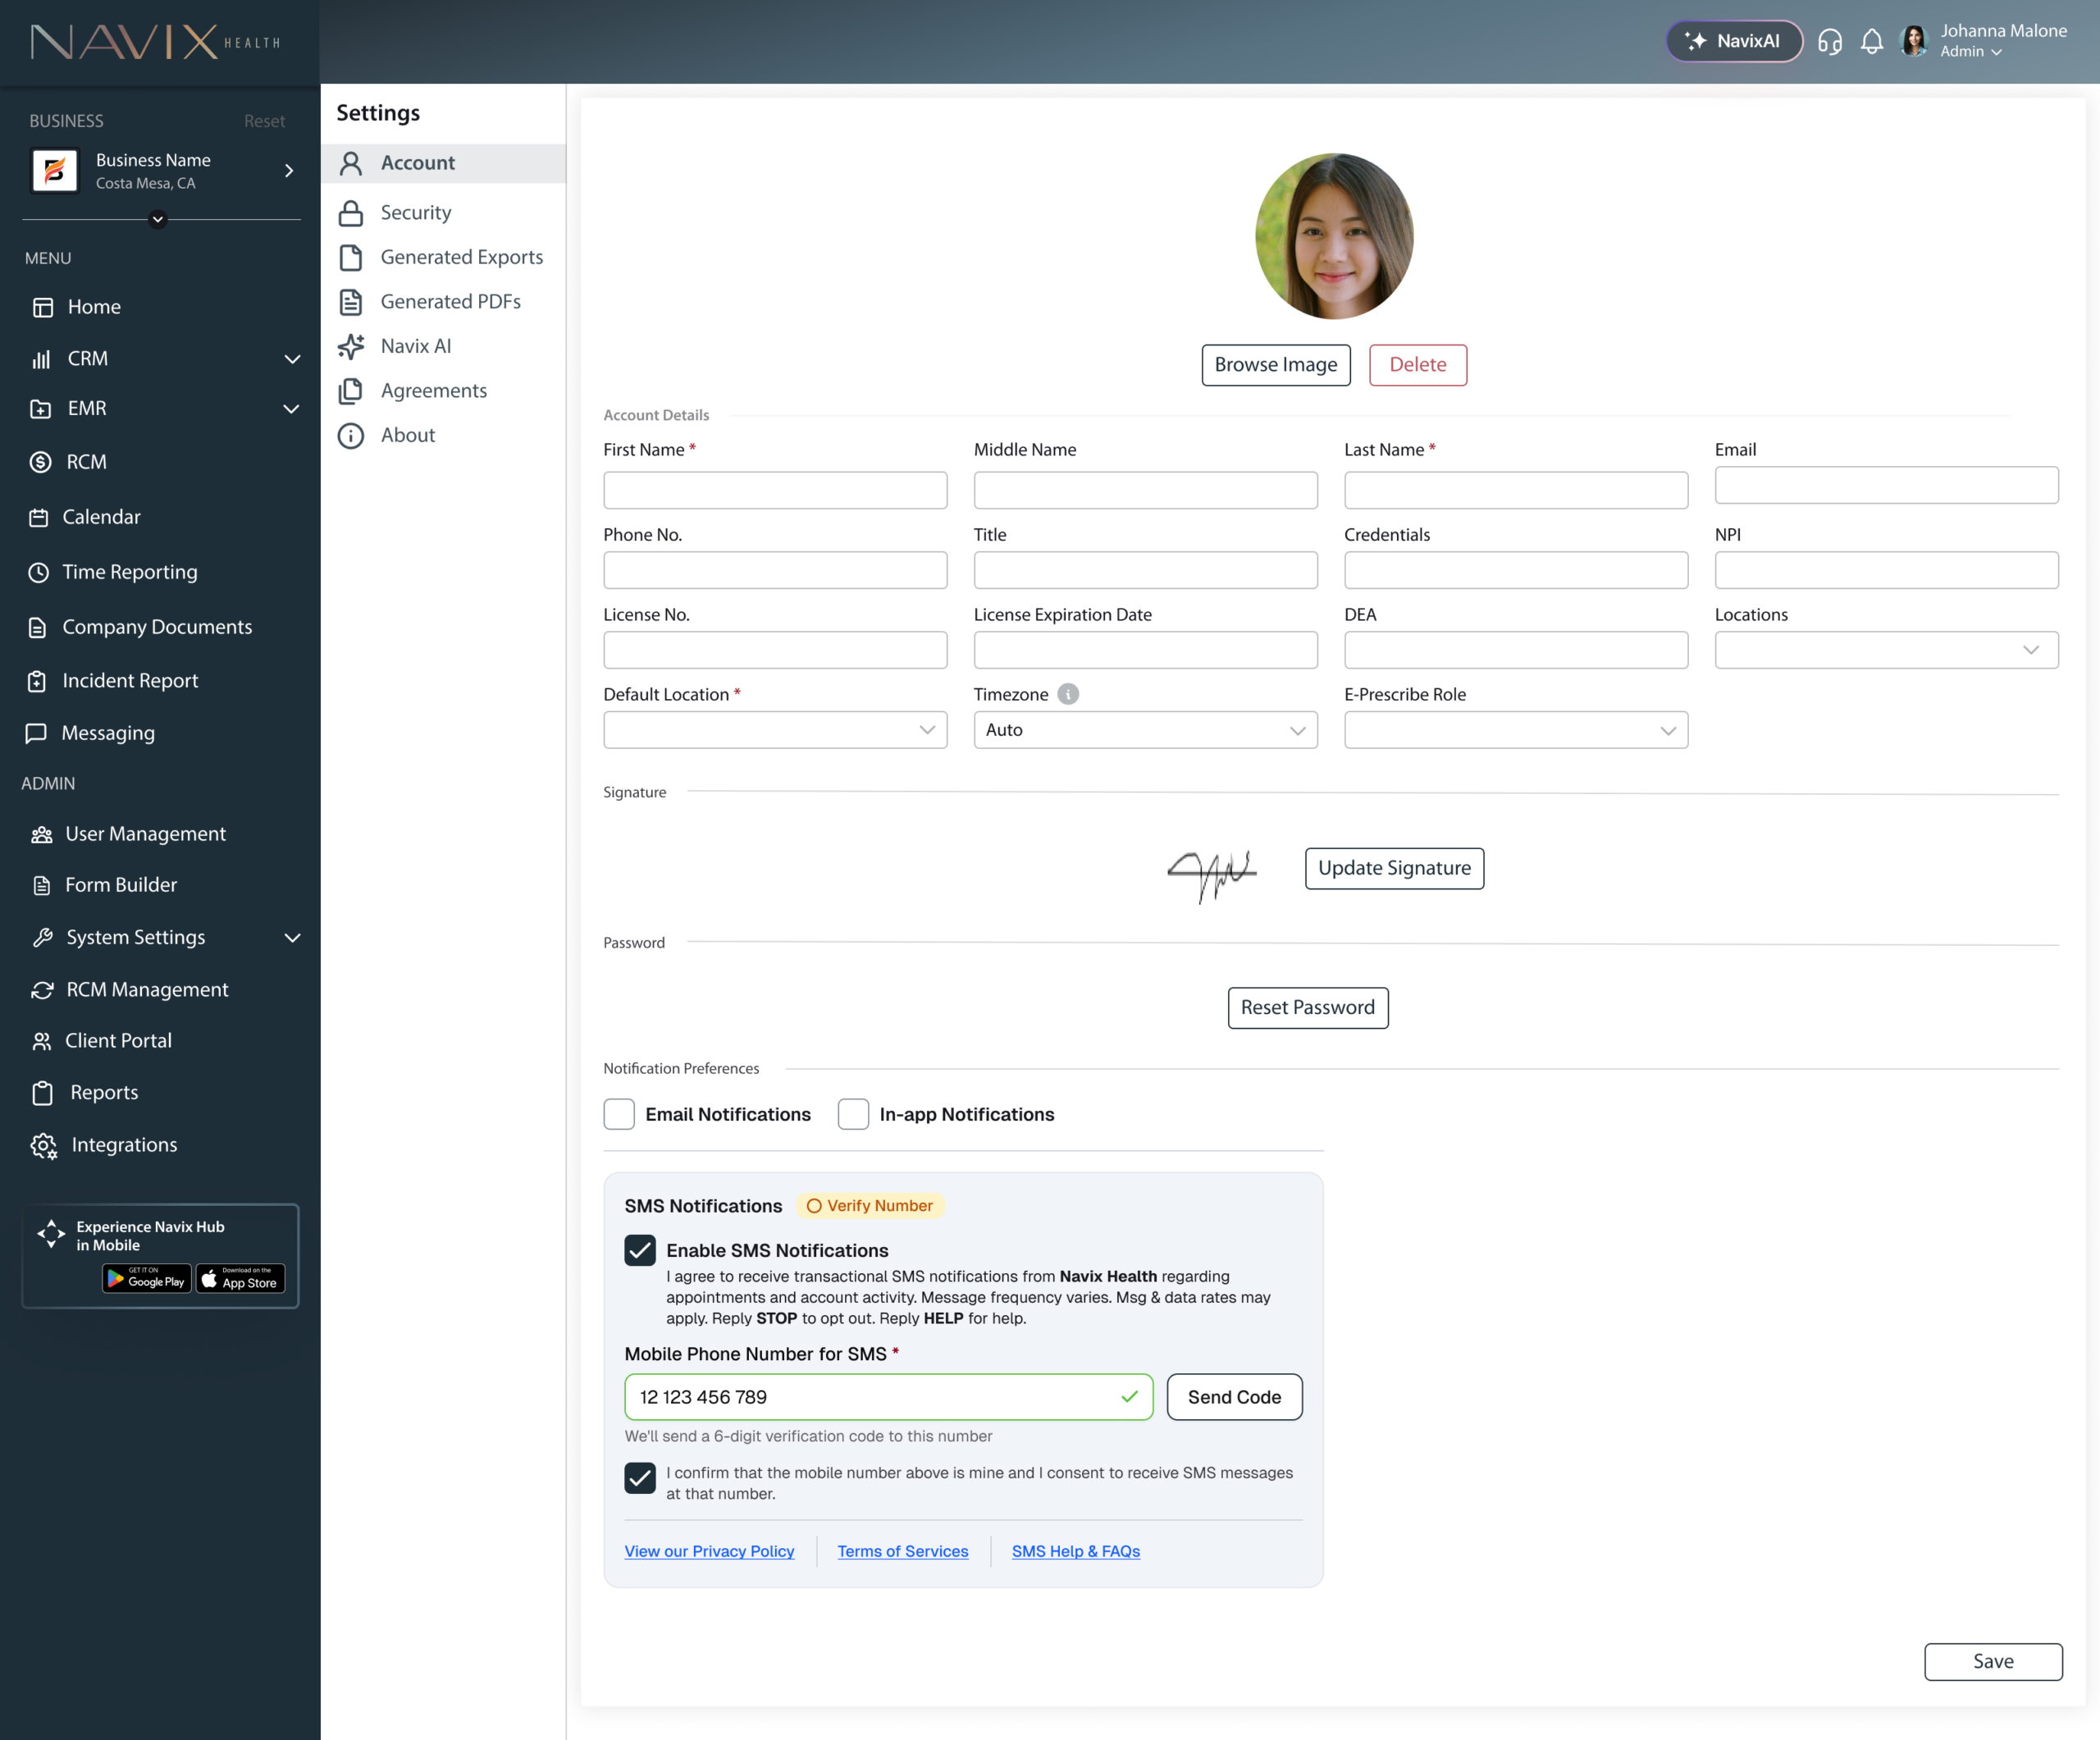Click the Integrations gear icon
2100x1740 pixels.
pos(43,1145)
